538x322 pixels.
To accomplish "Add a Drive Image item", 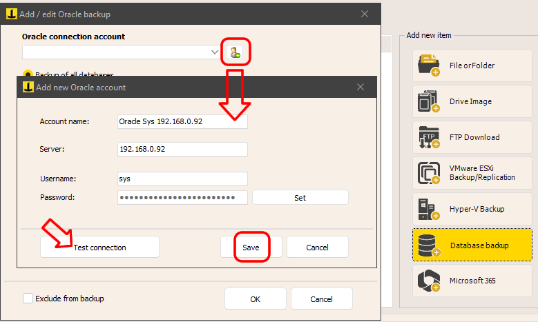I will point(472,101).
